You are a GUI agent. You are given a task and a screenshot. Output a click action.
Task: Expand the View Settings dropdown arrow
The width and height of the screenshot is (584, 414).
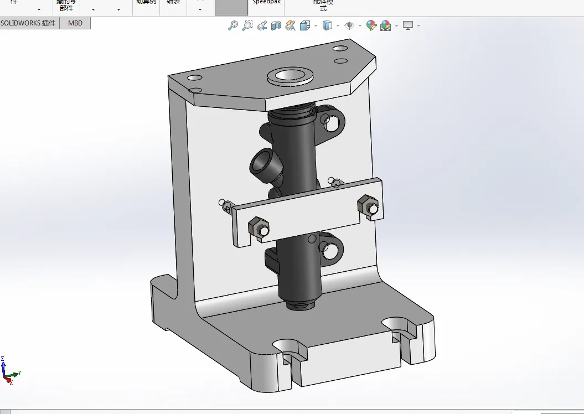tap(418, 25)
